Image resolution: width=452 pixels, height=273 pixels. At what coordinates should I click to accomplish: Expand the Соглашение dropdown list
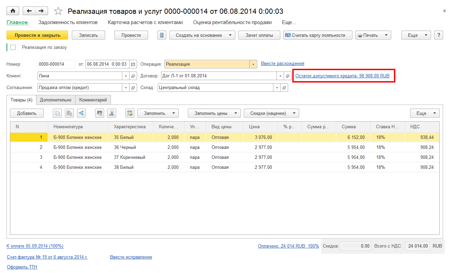pos(126,88)
